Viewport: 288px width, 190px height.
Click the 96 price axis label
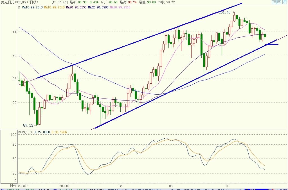(14, 55)
